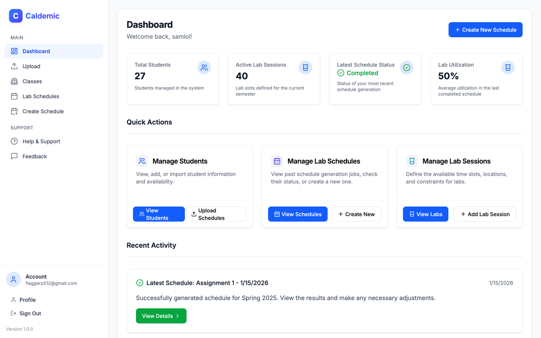Go to Classes in the sidebar
The height and width of the screenshot is (338, 541).
coord(54,81)
